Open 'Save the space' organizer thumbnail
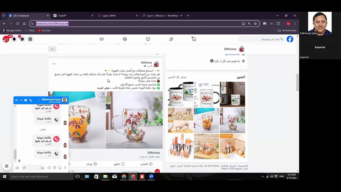Image resolution: width=341 pixels, height=192 pixels. (x=232, y=146)
